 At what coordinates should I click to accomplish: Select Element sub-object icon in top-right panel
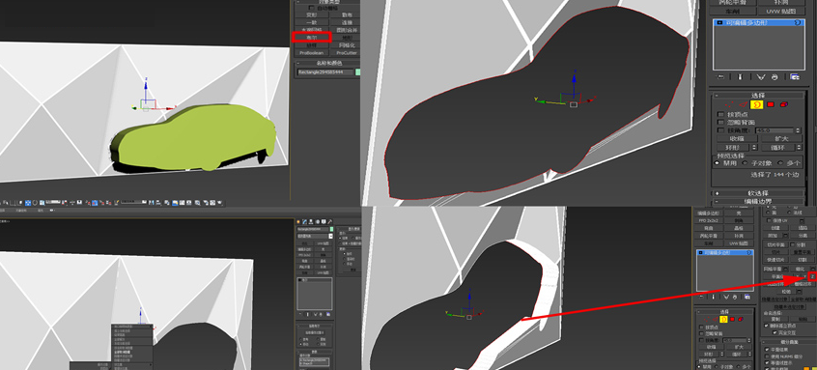click(x=783, y=104)
